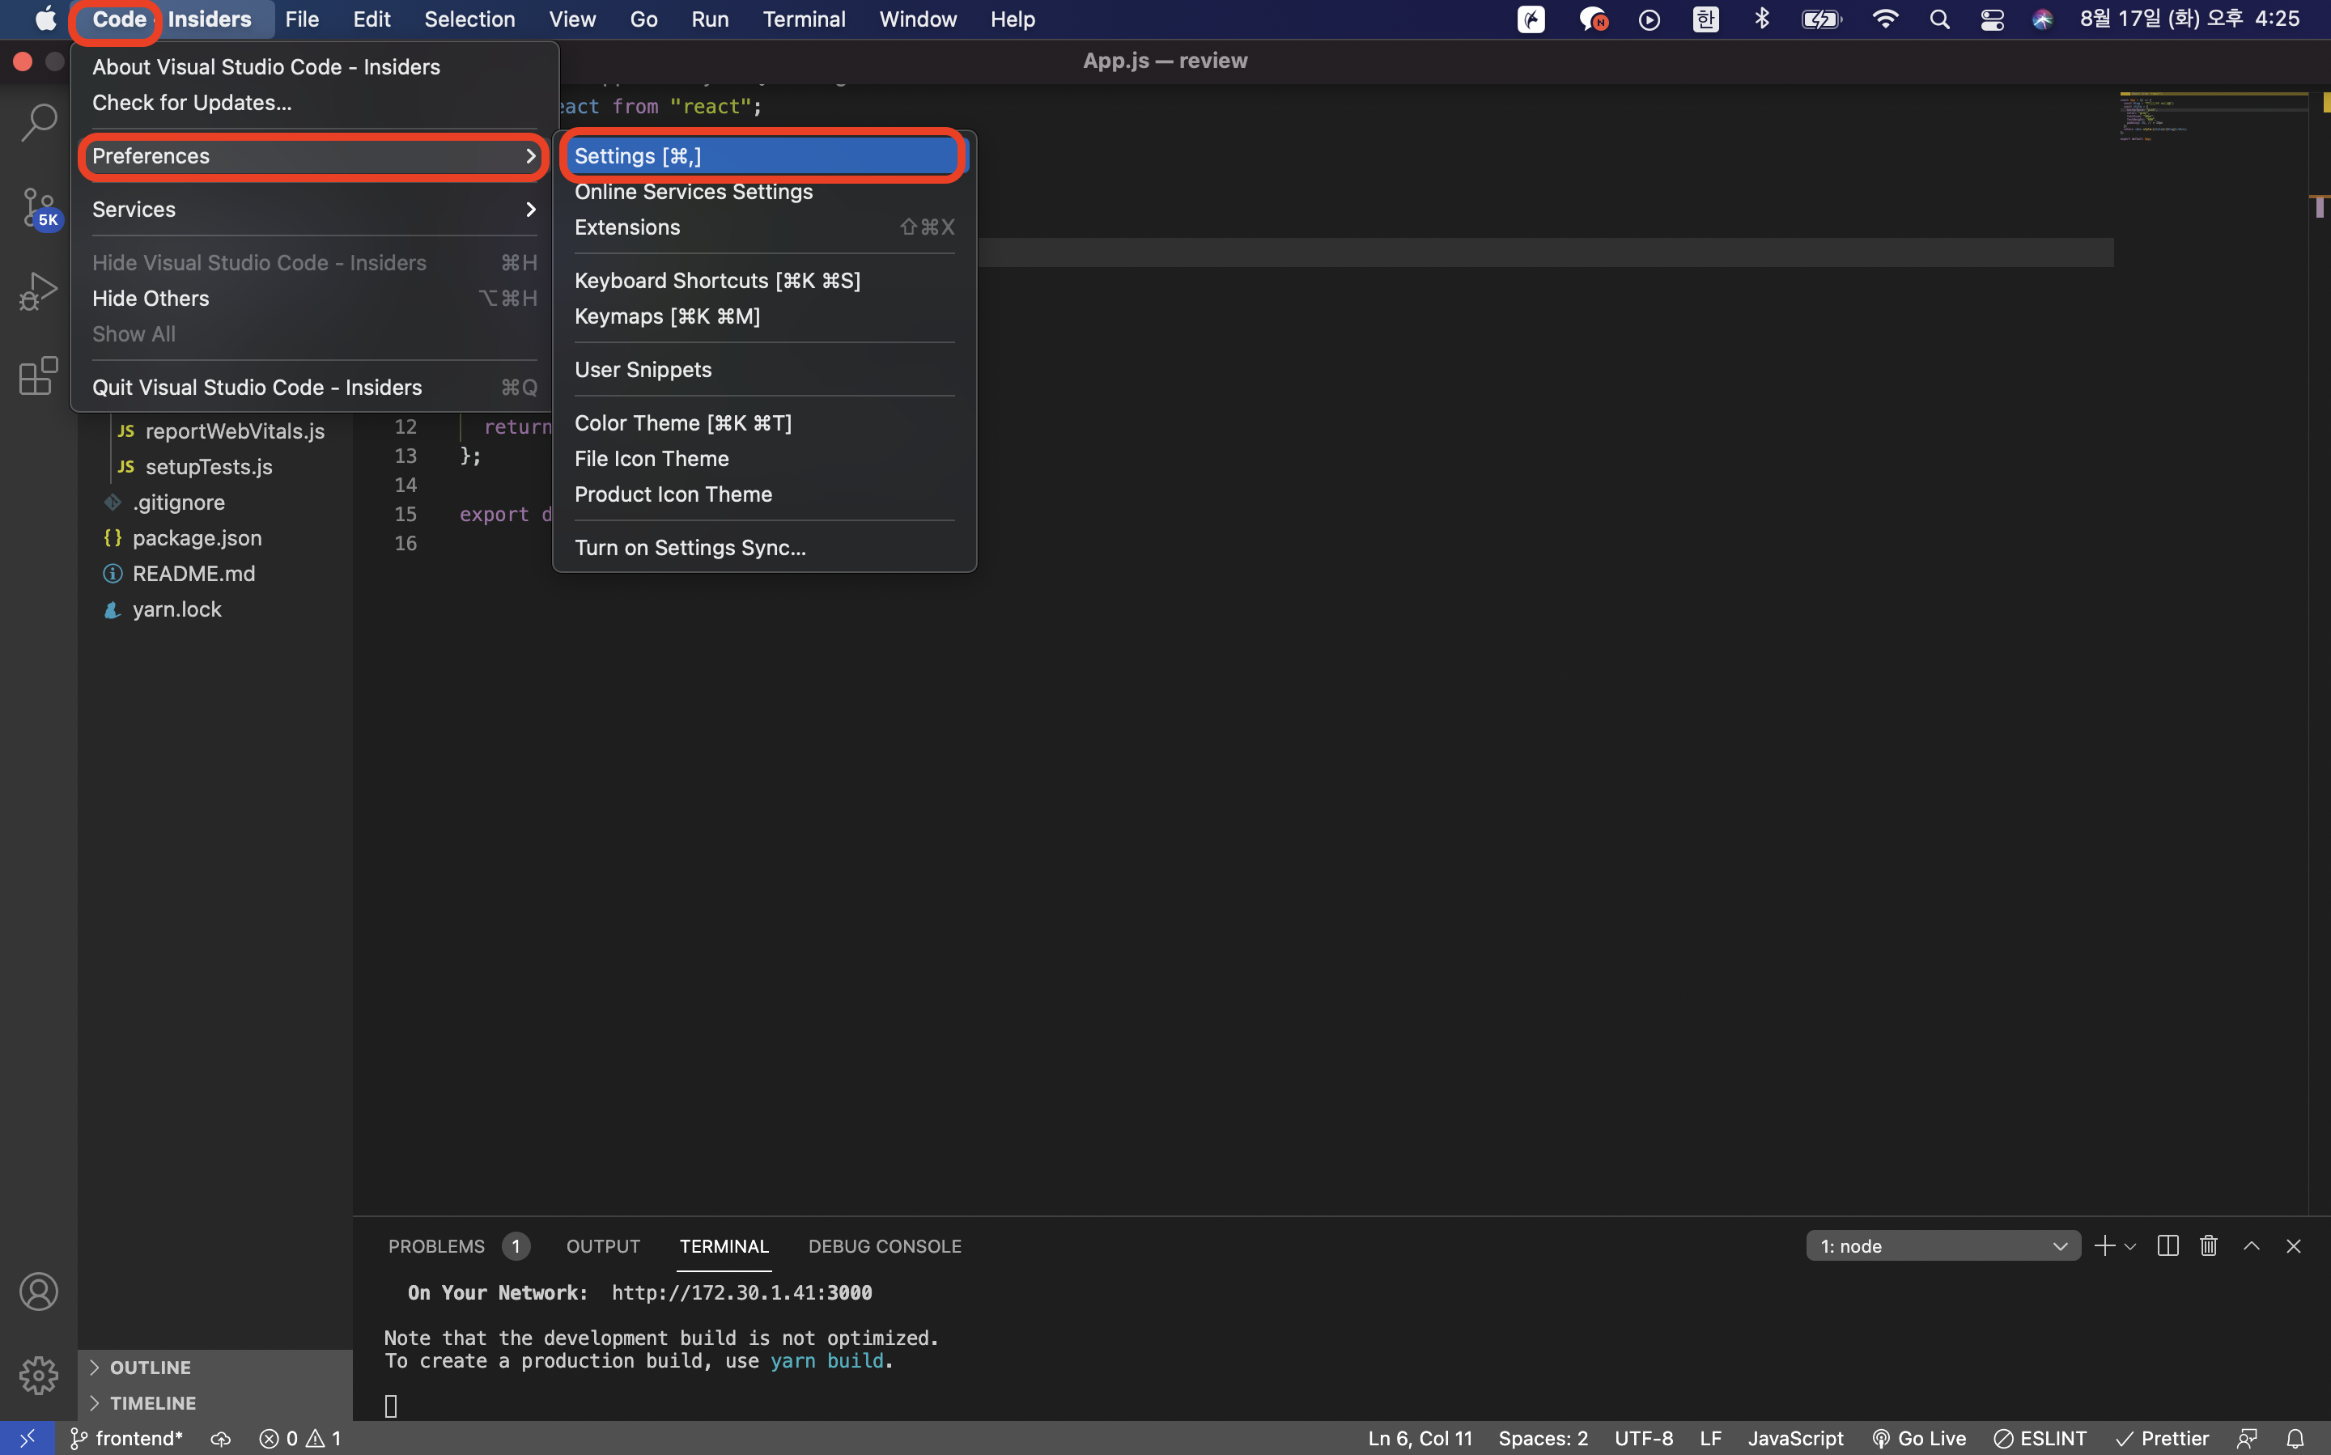Click the notifications bell in status bar
The height and width of the screenshot is (1455, 2331).
(x=2295, y=1439)
